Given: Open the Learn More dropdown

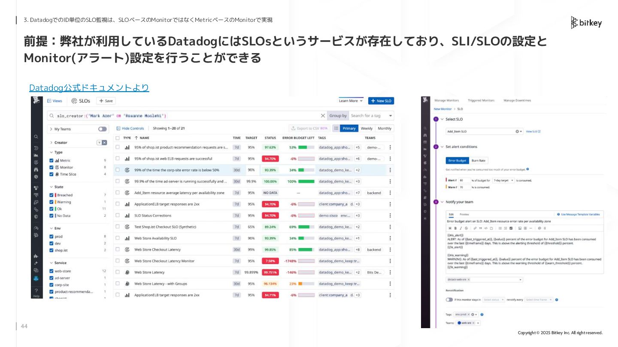Looking at the screenshot, I should coord(351,101).
